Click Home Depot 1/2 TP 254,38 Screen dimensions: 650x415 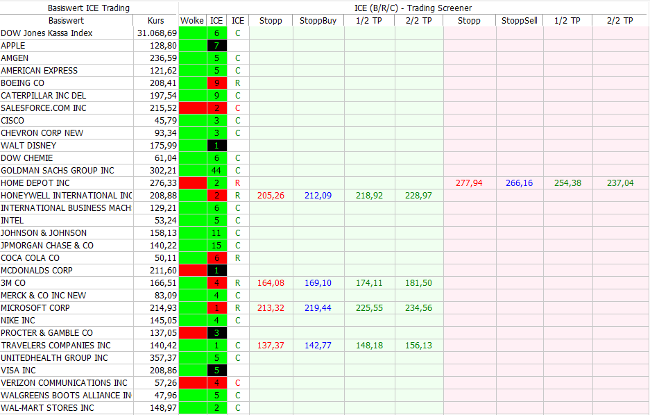pos(568,183)
